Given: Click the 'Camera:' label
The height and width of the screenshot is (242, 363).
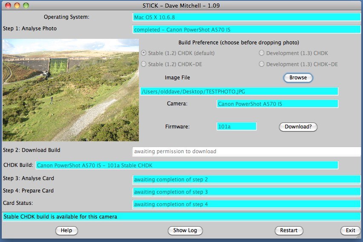Looking at the screenshot, I should (x=177, y=103).
